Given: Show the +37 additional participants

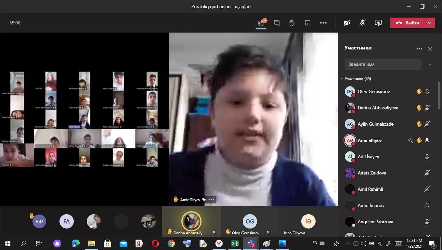Looking at the screenshot, I should pyautogui.click(x=39, y=221).
